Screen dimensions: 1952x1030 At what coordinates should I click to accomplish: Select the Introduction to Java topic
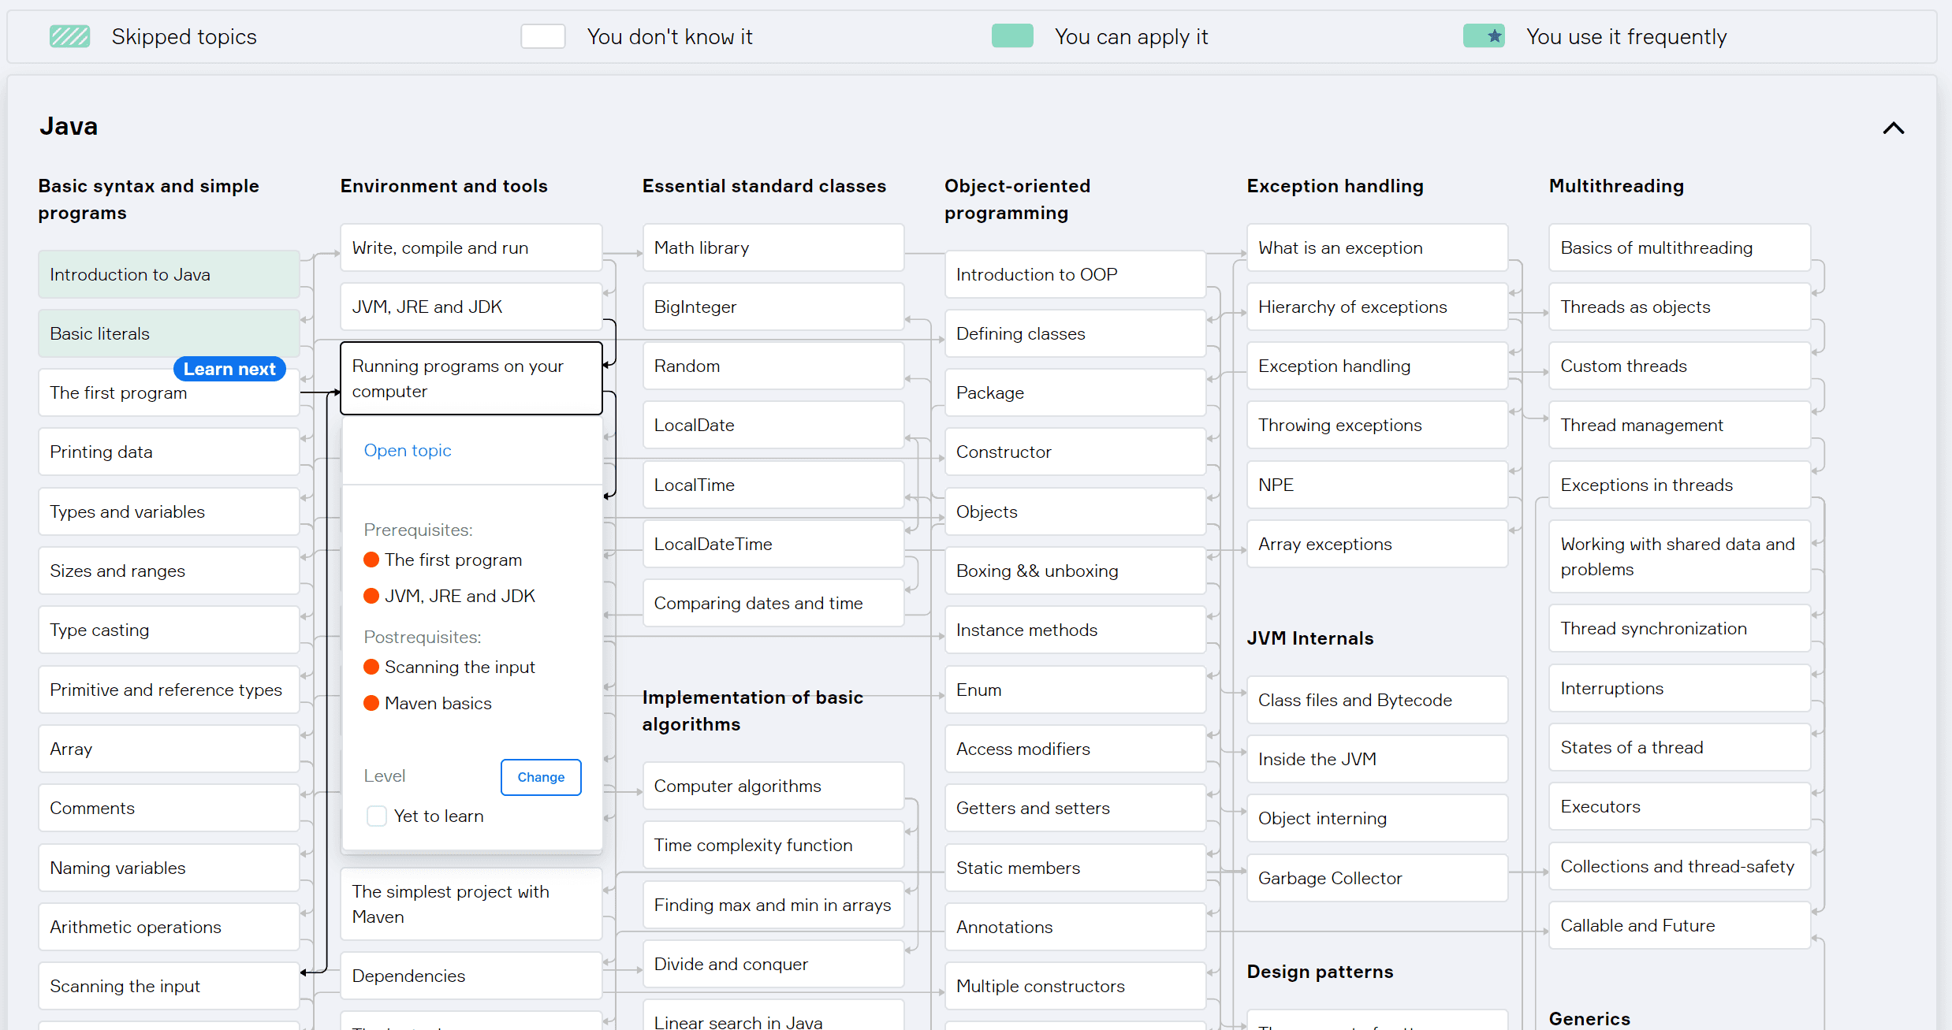coord(168,274)
